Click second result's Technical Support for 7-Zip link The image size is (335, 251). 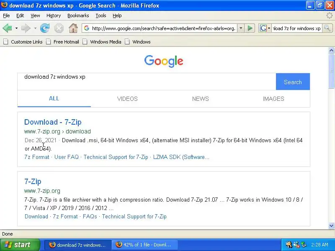(134, 216)
